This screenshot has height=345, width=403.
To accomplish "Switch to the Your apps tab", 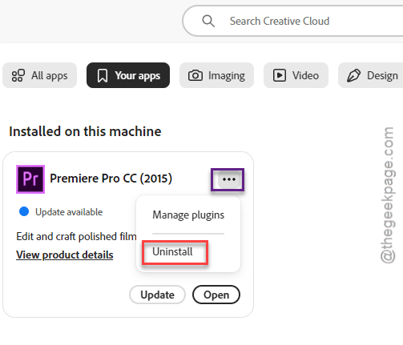I will (128, 75).
